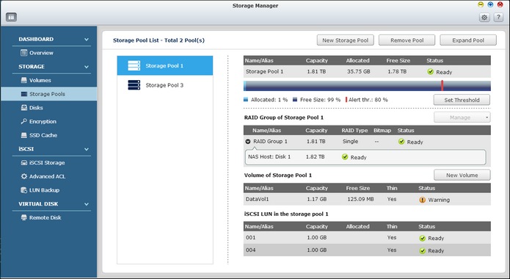The image size is (510, 279).
Task: Click the red alert threshold marker on the bar
Action: [442, 86]
